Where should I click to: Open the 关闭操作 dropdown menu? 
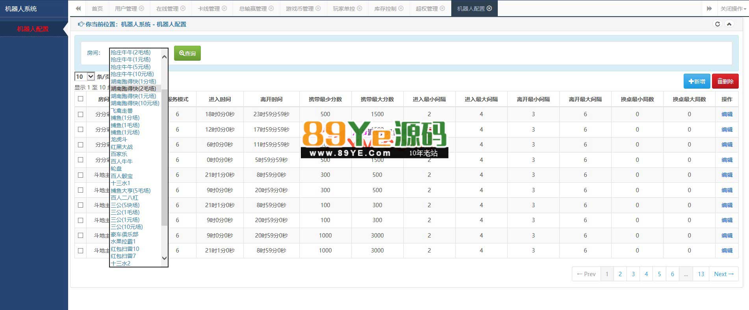click(x=733, y=8)
